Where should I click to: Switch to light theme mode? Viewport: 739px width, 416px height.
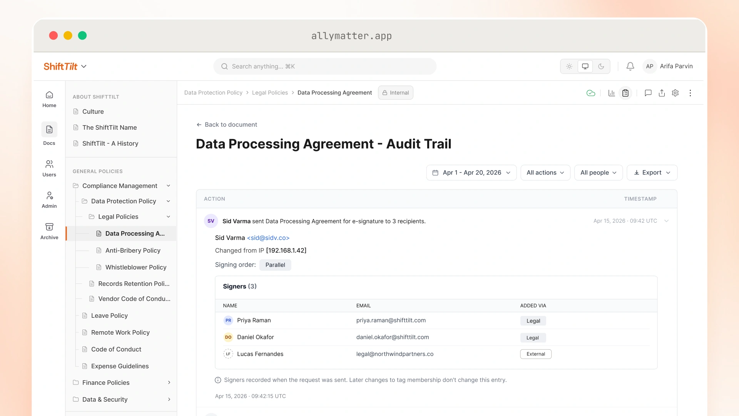tap(569, 66)
